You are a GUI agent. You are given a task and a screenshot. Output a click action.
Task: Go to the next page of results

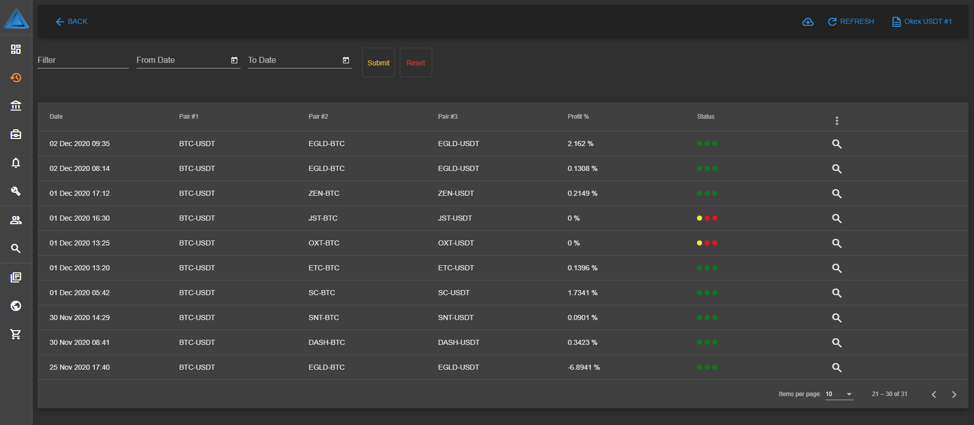pyautogui.click(x=954, y=394)
